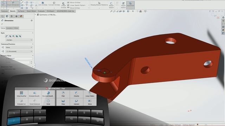Open Display/Delete Relations tool
Image resolution: width=225 pixels, height=126 pixels.
point(99,4)
